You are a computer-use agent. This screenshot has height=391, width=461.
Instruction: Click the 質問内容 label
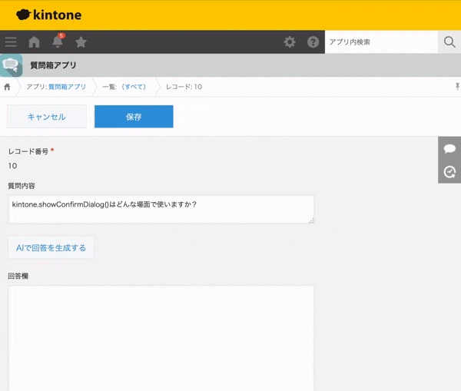pos(22,186)
